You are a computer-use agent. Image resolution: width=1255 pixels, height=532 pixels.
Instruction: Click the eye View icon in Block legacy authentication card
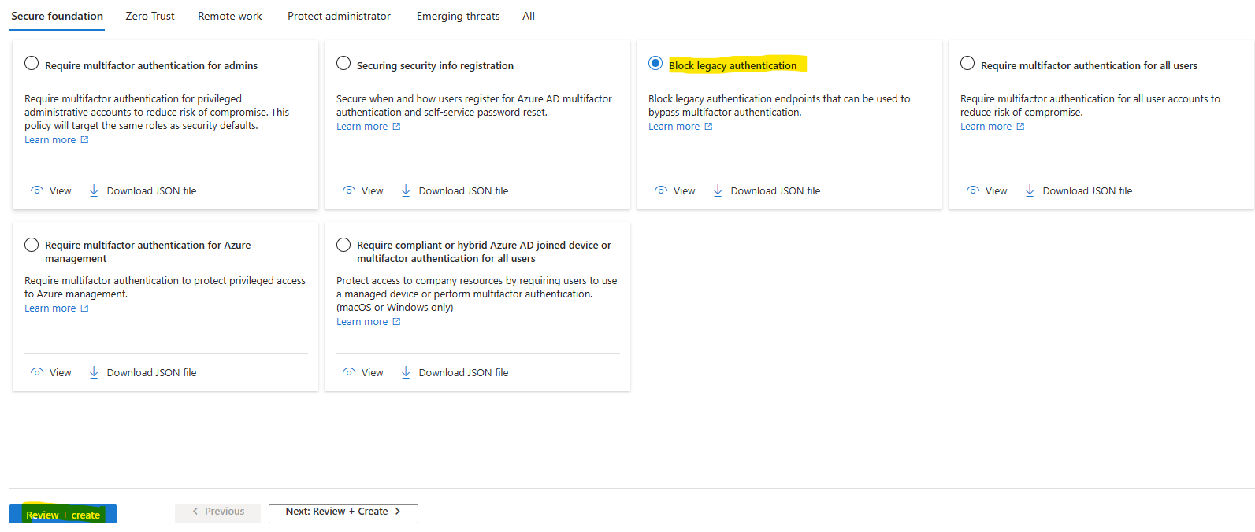[661, 190]
